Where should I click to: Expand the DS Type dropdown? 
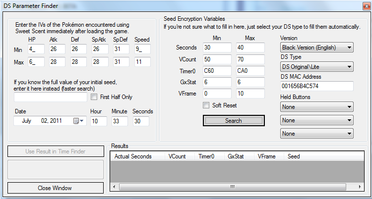pos(316,67)
